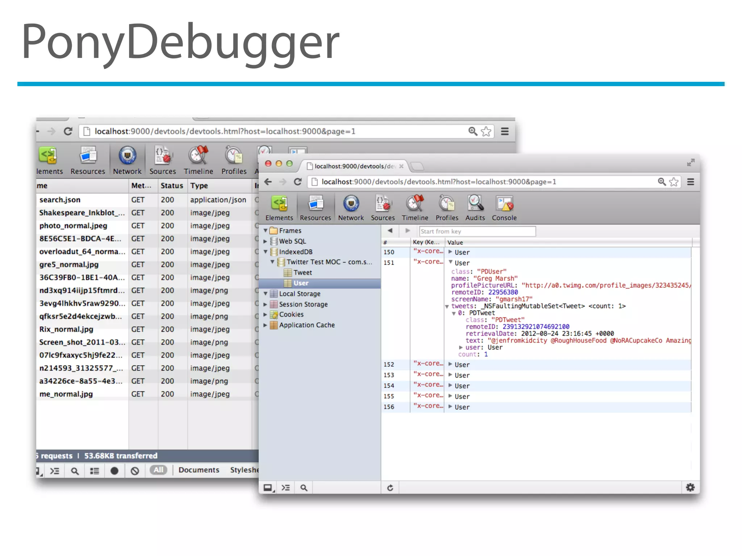Expand the Cookies node
This screenshot has width=742, height=556.
[266, 315]
